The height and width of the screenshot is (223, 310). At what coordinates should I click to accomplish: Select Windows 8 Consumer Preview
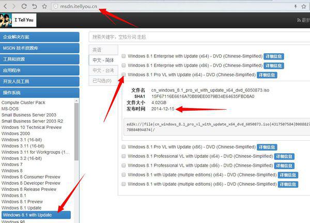pyautogui.click(x=31, y=177)
